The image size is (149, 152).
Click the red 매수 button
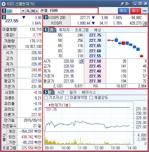[x=136, y=11]
